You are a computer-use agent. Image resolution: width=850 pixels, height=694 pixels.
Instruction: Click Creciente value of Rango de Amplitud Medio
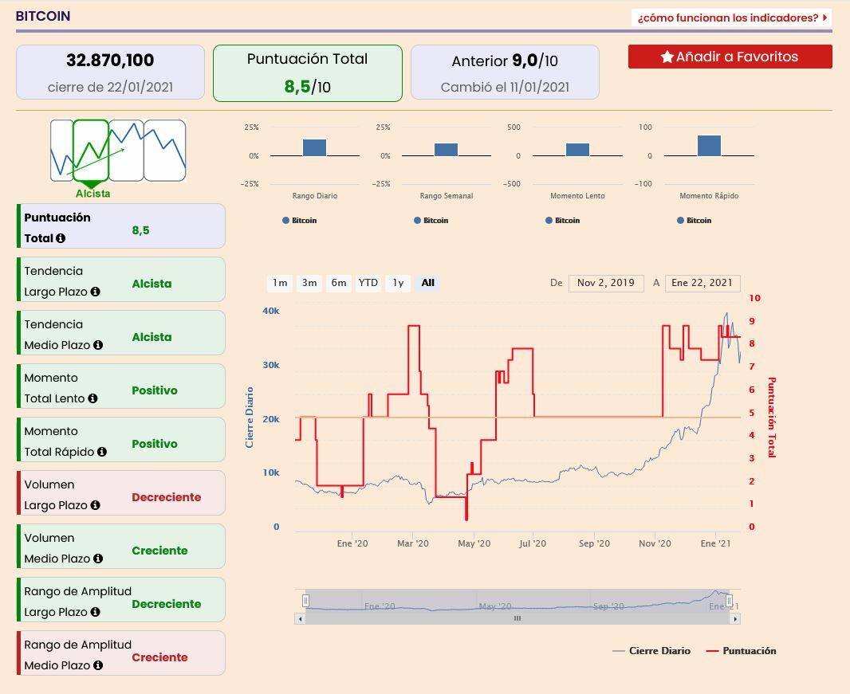point(159,657)
